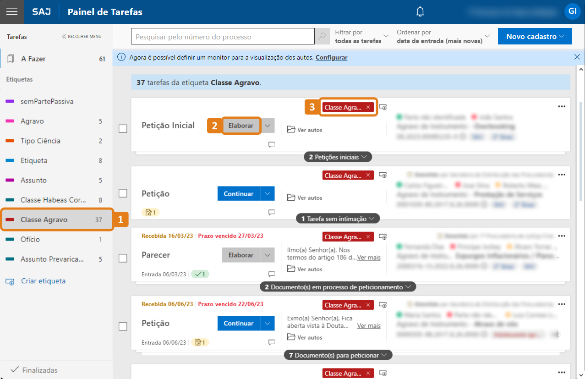Open the Filtrar por dropdown
The width and height of the screenshot is (585, 379).
[x=361, y=37]
